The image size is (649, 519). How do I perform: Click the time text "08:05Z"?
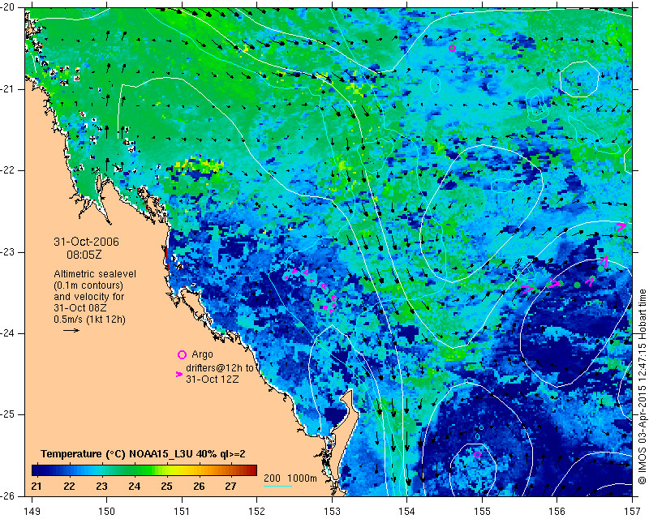(84, 255)
